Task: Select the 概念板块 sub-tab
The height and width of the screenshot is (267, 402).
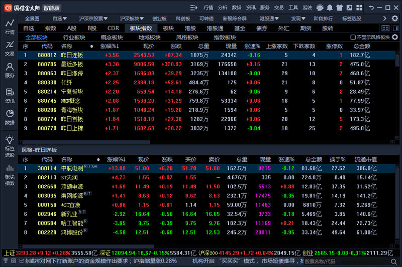Action: coord(112,38)
